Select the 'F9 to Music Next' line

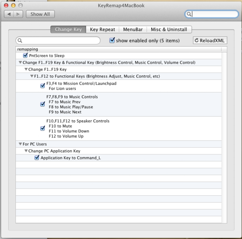point(65,112)
